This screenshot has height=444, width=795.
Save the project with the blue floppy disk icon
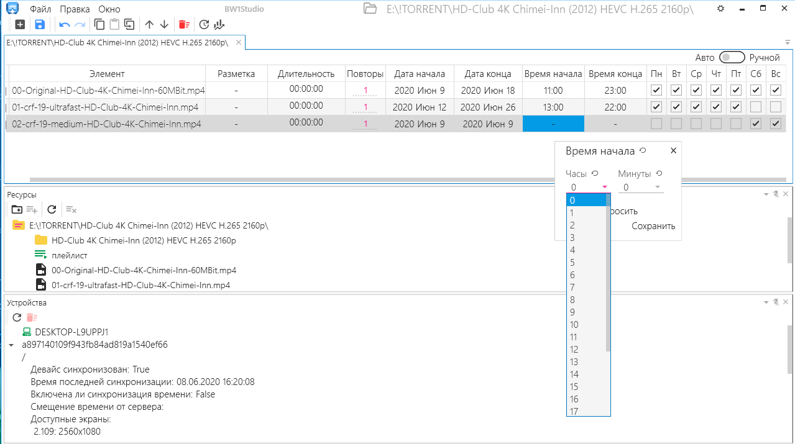click(x=39, y=25)
